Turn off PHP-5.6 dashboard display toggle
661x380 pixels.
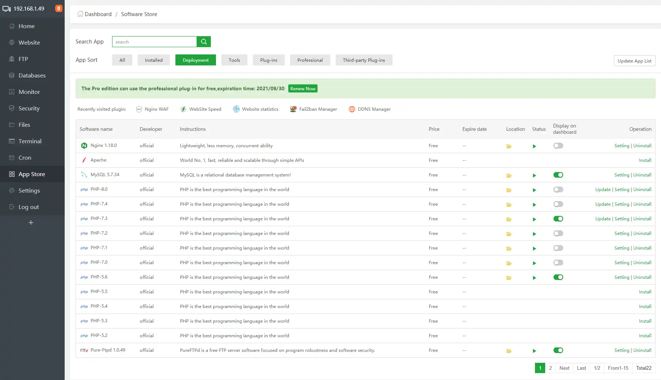558,277
